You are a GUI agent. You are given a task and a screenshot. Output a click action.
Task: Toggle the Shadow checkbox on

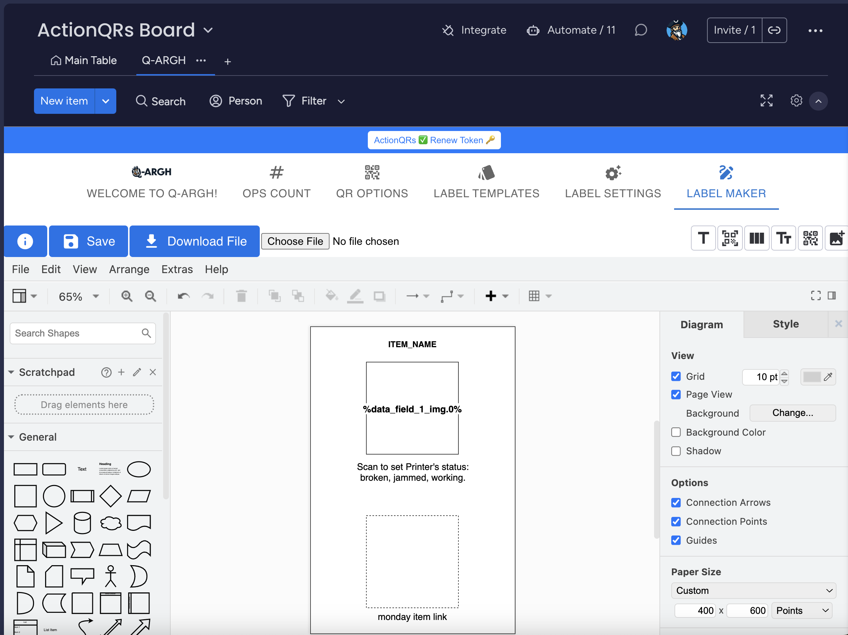click(x=677, y=451)
